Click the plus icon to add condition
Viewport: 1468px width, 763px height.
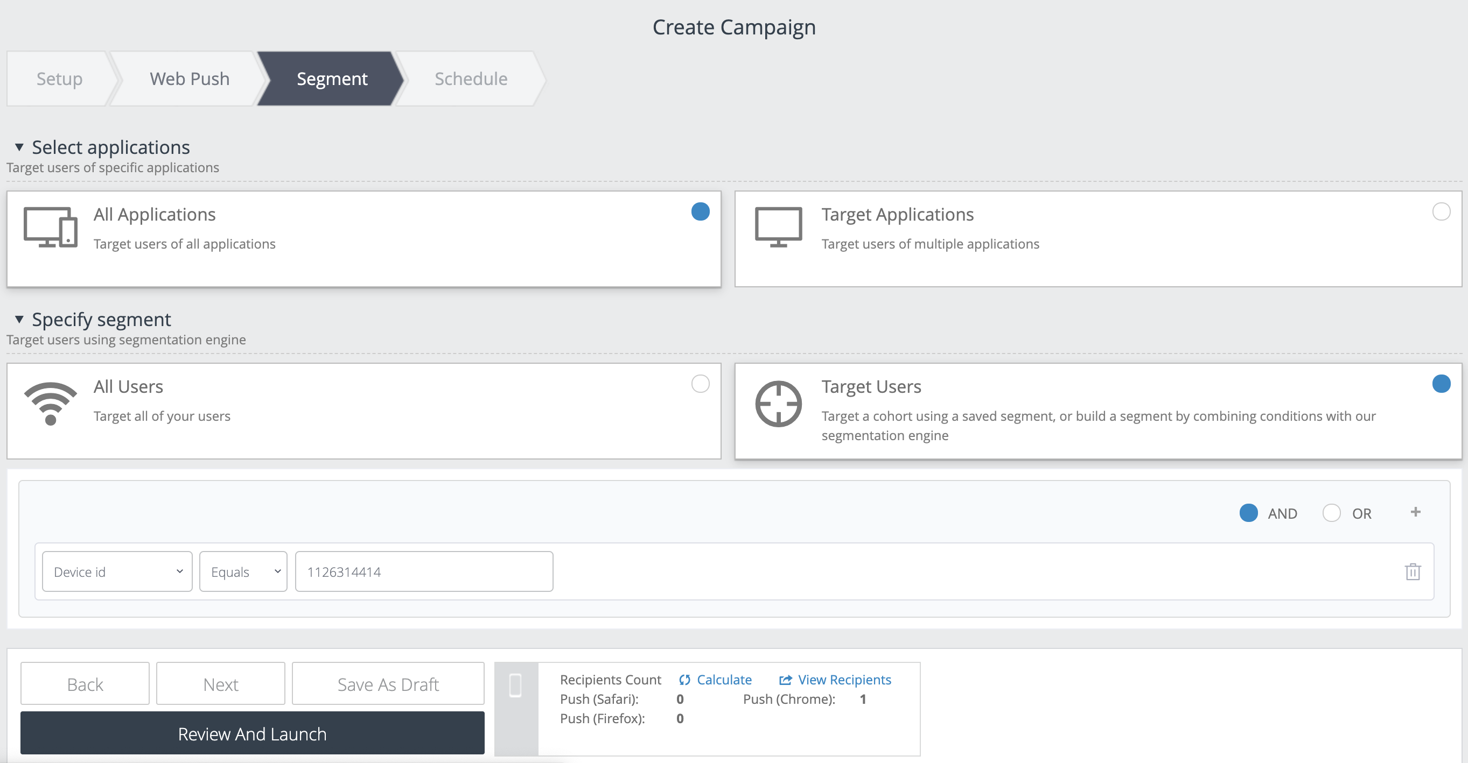point(1415,512)
